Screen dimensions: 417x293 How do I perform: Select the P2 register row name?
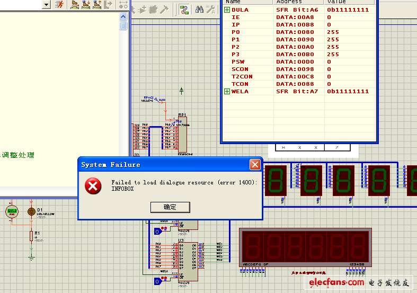pyautogui.click(x=236, y=47)
